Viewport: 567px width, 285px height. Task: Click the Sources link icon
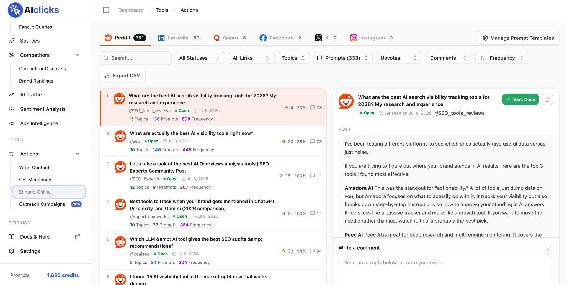[x=12, y=41]
